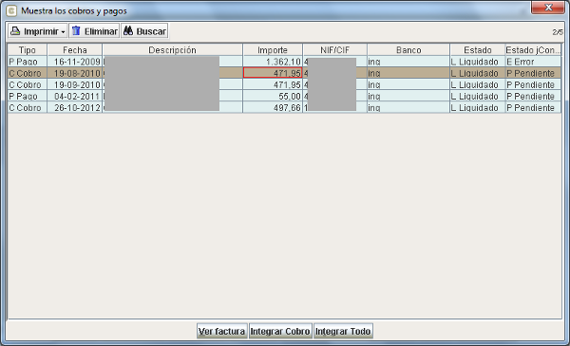Viewport: 570px width, 346px height.
Task: Sort by the Tipo column header
Action: [x=28, y=50]
